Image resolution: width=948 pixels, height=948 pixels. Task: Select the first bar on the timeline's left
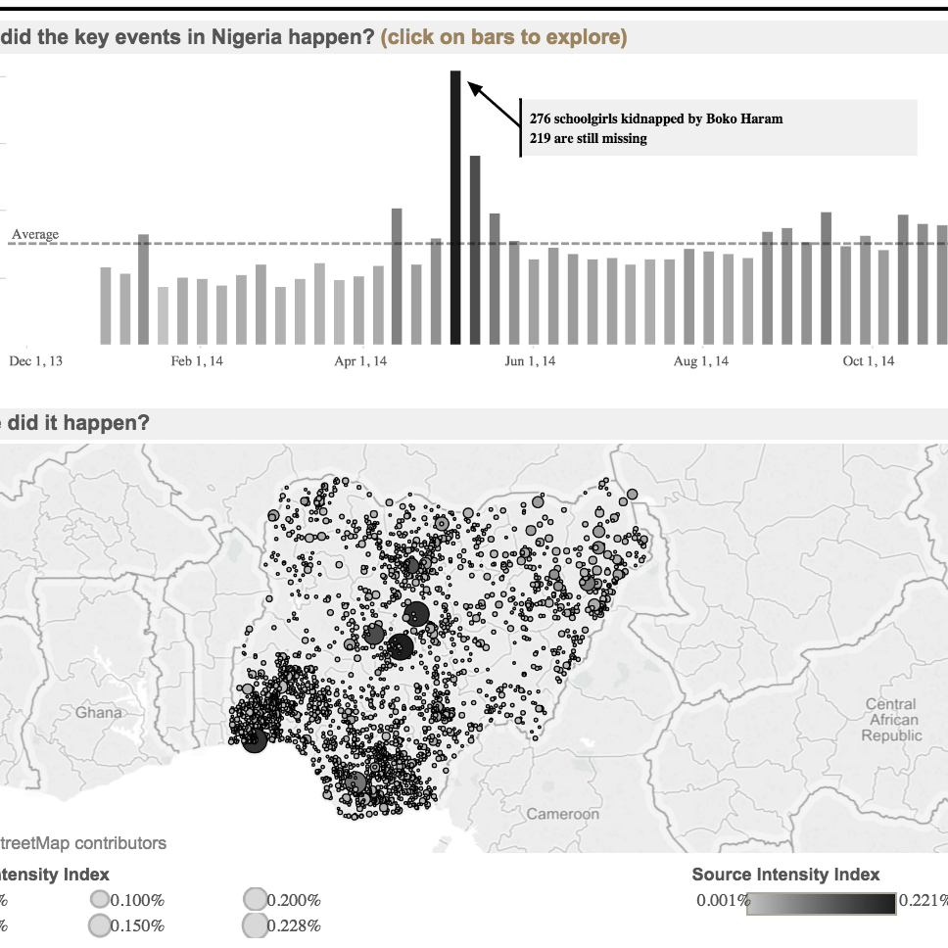tap(106, 306)
